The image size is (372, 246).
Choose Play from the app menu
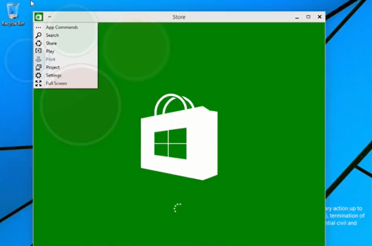50,51
